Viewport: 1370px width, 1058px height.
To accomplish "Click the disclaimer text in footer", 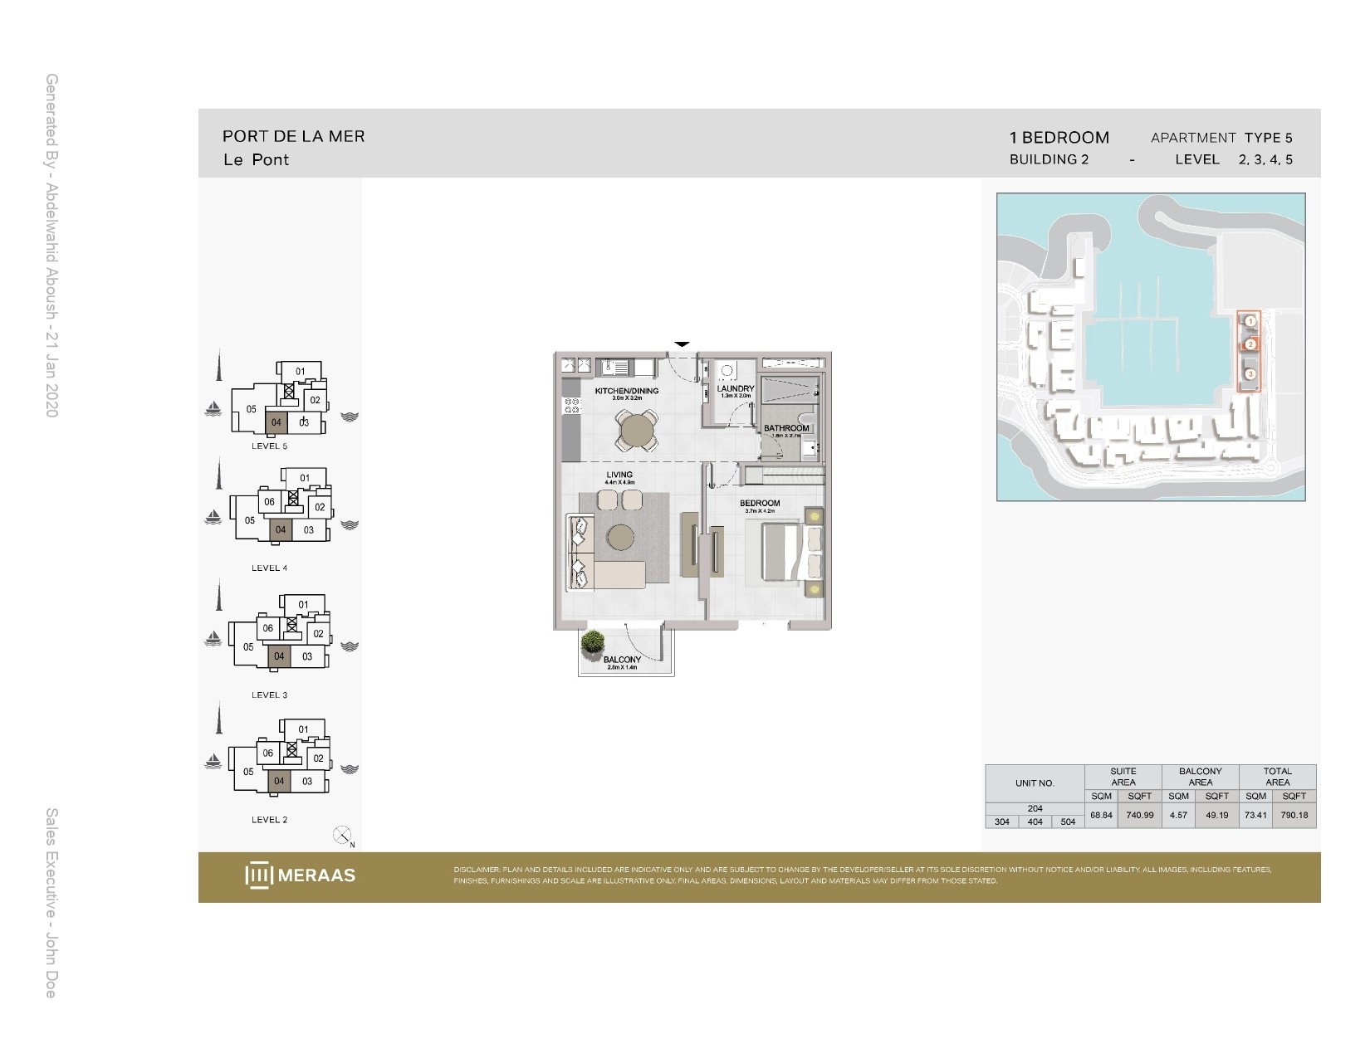I will 862,875.
